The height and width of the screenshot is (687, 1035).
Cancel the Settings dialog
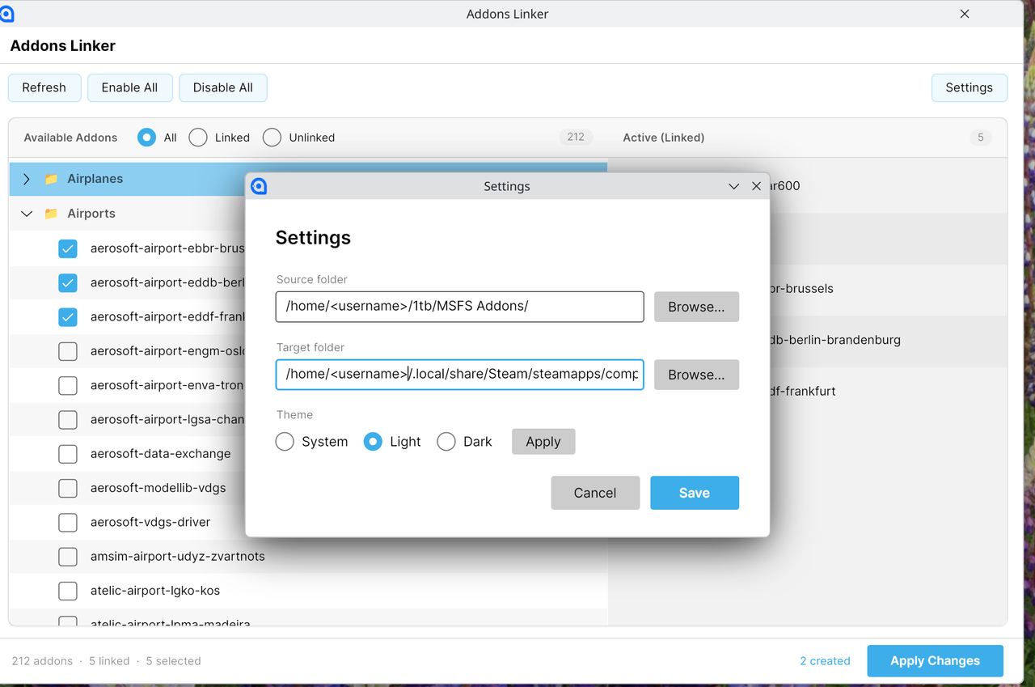point(595,493)
